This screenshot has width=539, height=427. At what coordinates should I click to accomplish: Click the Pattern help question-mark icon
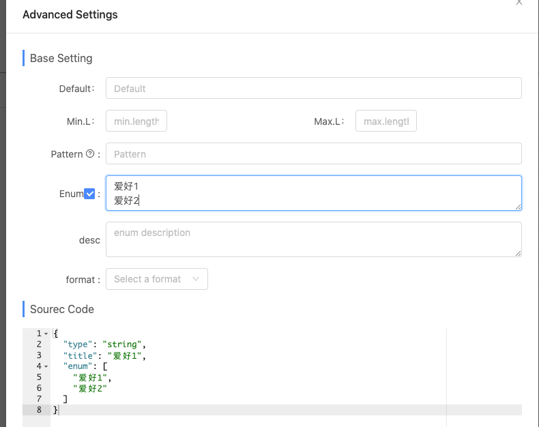point(90,154)
